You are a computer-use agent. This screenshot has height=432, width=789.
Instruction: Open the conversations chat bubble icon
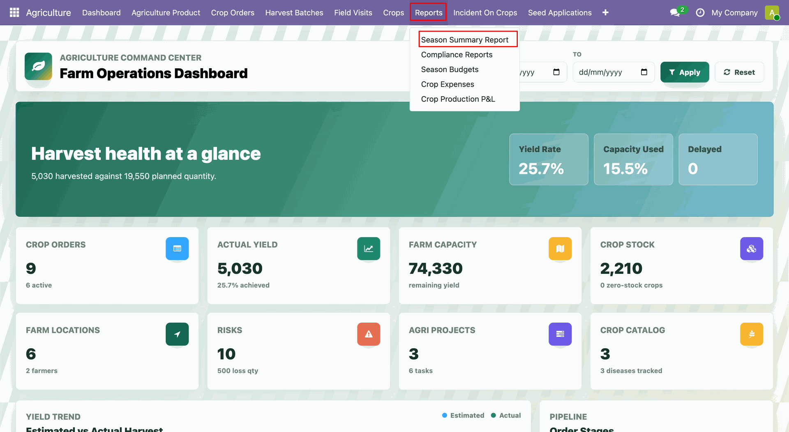(x=675, y=13)
